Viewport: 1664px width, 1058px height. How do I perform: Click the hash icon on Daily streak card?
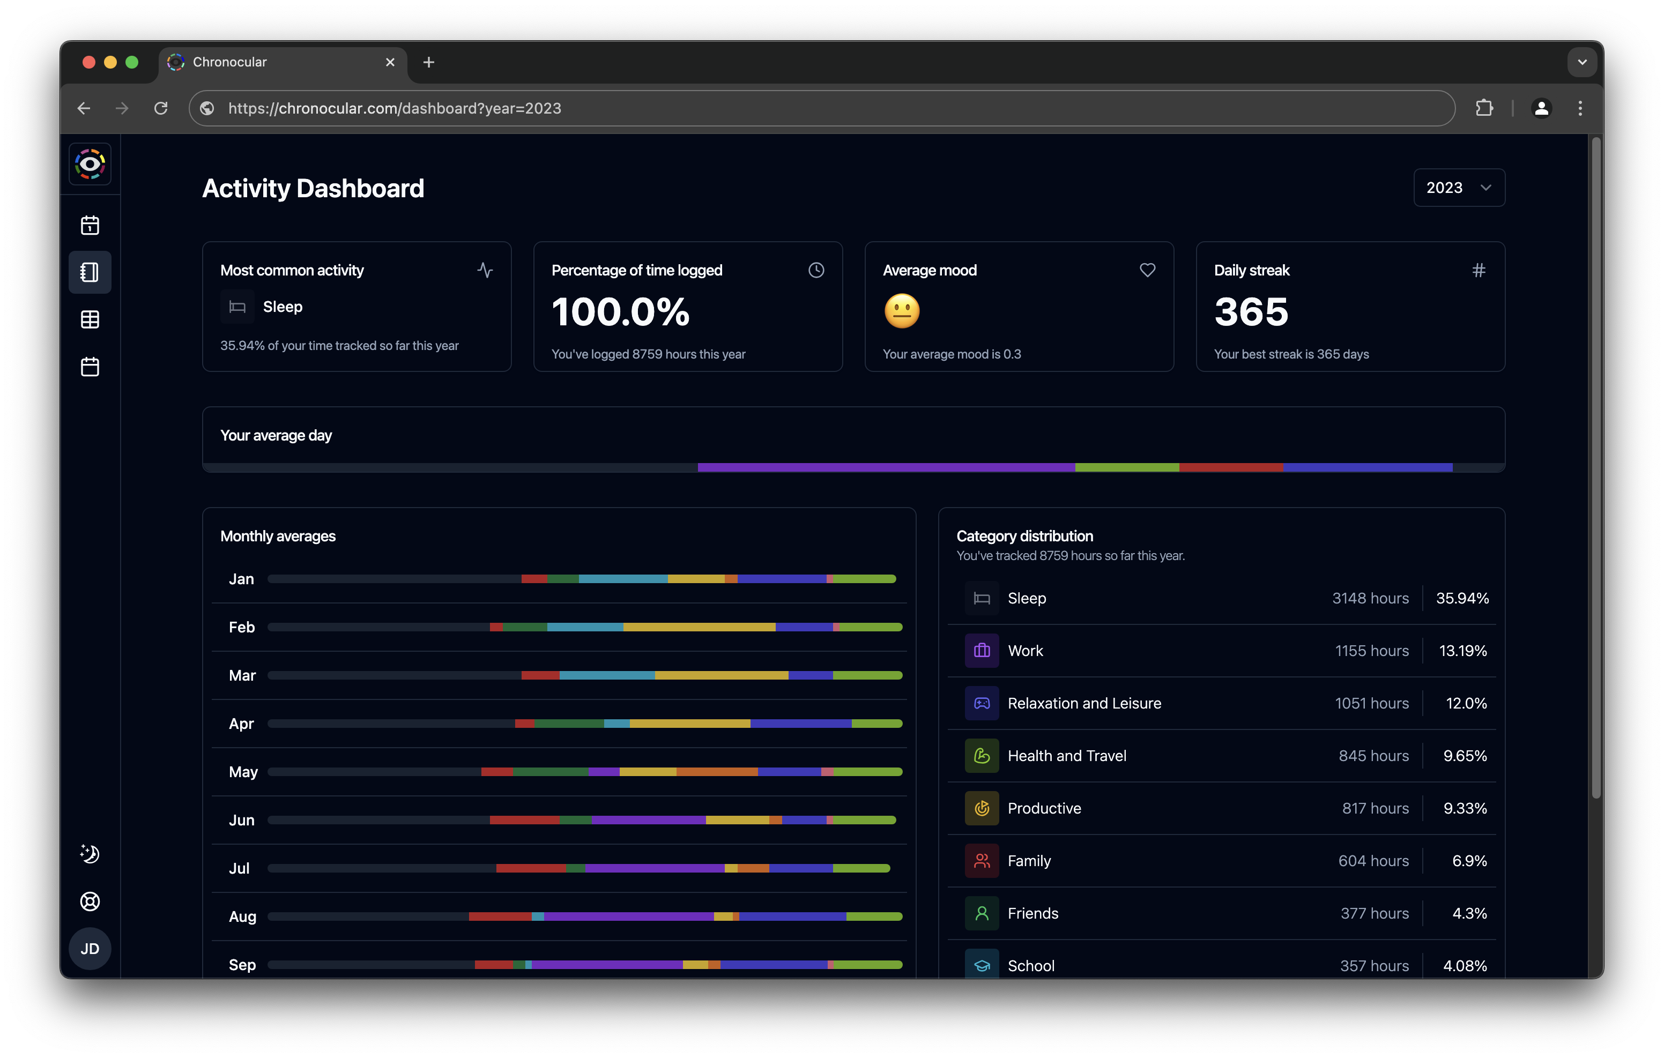click(1478, 270)
